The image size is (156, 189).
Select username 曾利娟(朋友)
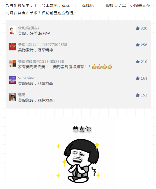pos(29,28)
